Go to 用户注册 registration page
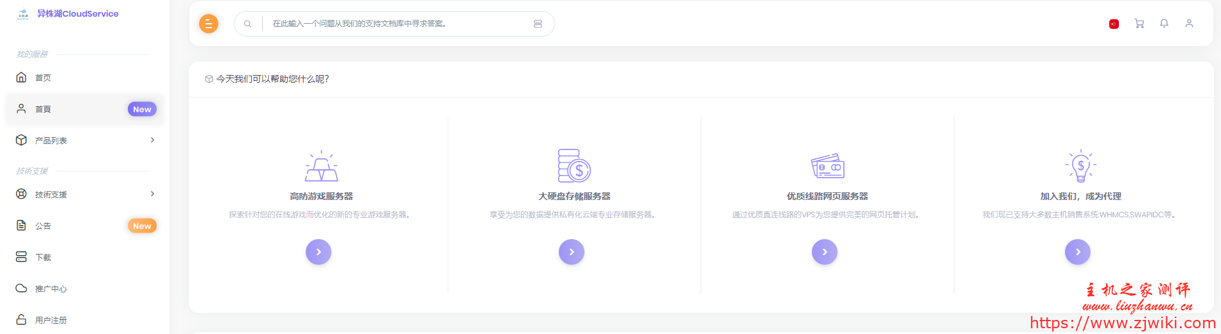 (51, 320)
